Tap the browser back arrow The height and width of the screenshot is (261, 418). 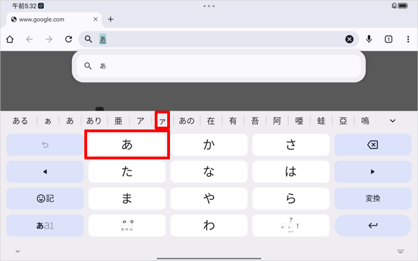(29, 40)
